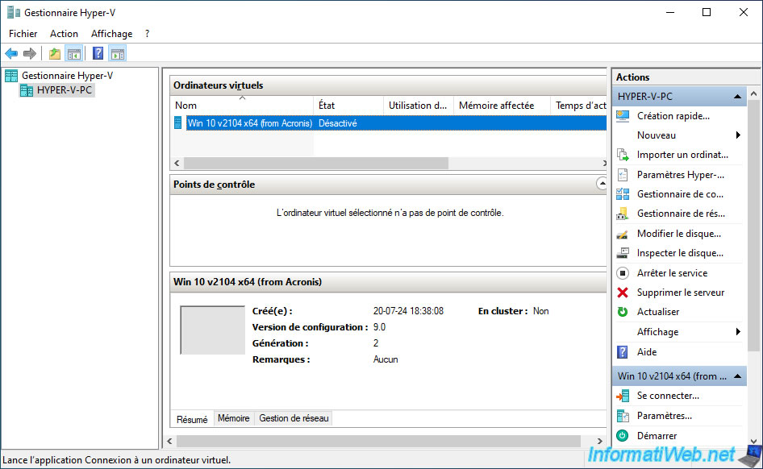Screen dimensions: 763x469
Task: Click the Désactivé state cell
Action: pyautogui.click(x=337, y=123)
